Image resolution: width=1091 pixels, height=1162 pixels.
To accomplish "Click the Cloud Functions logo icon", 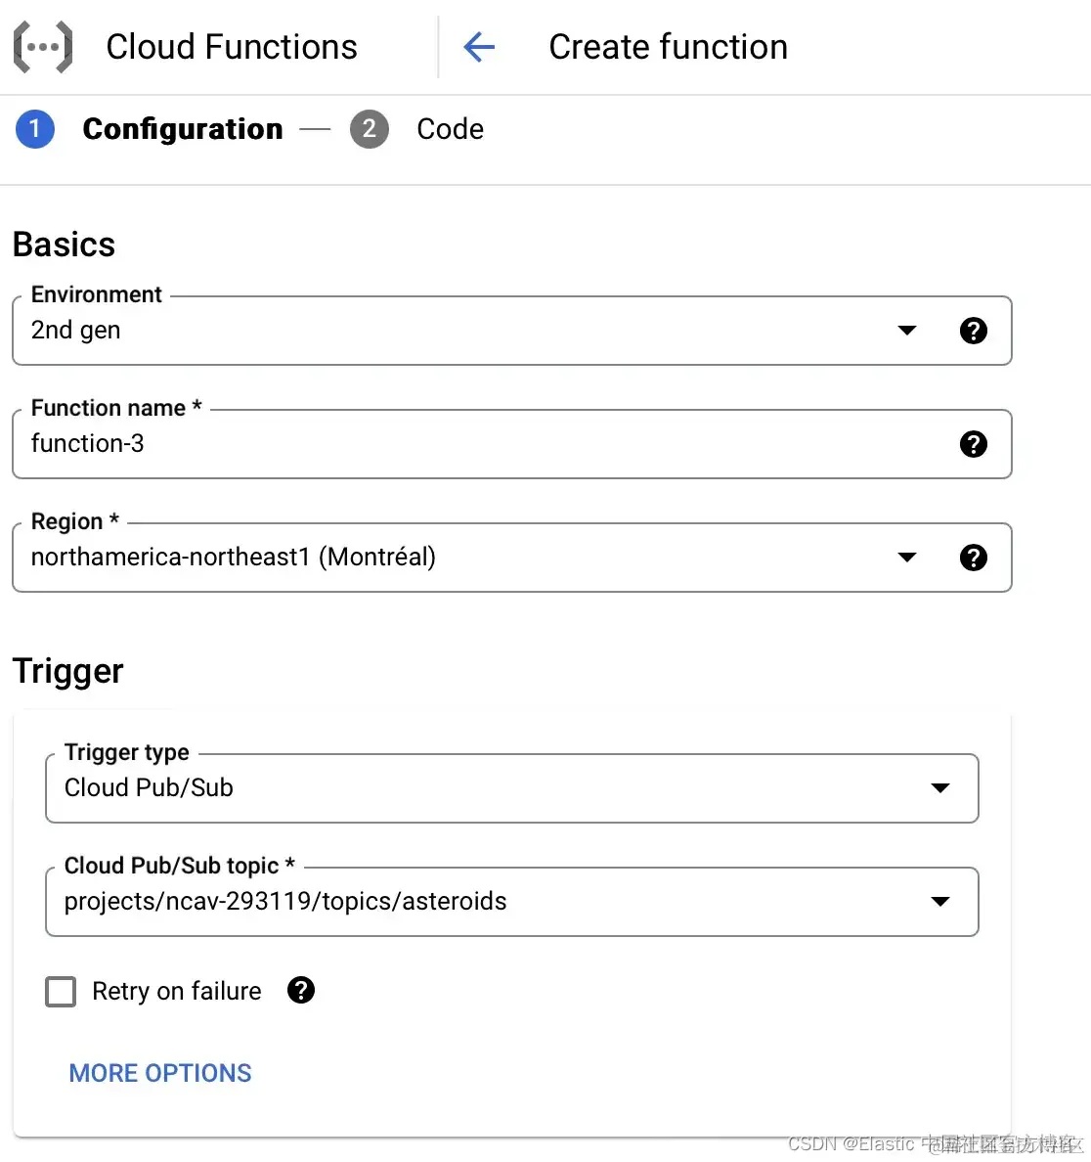I will tap(43, 47).
